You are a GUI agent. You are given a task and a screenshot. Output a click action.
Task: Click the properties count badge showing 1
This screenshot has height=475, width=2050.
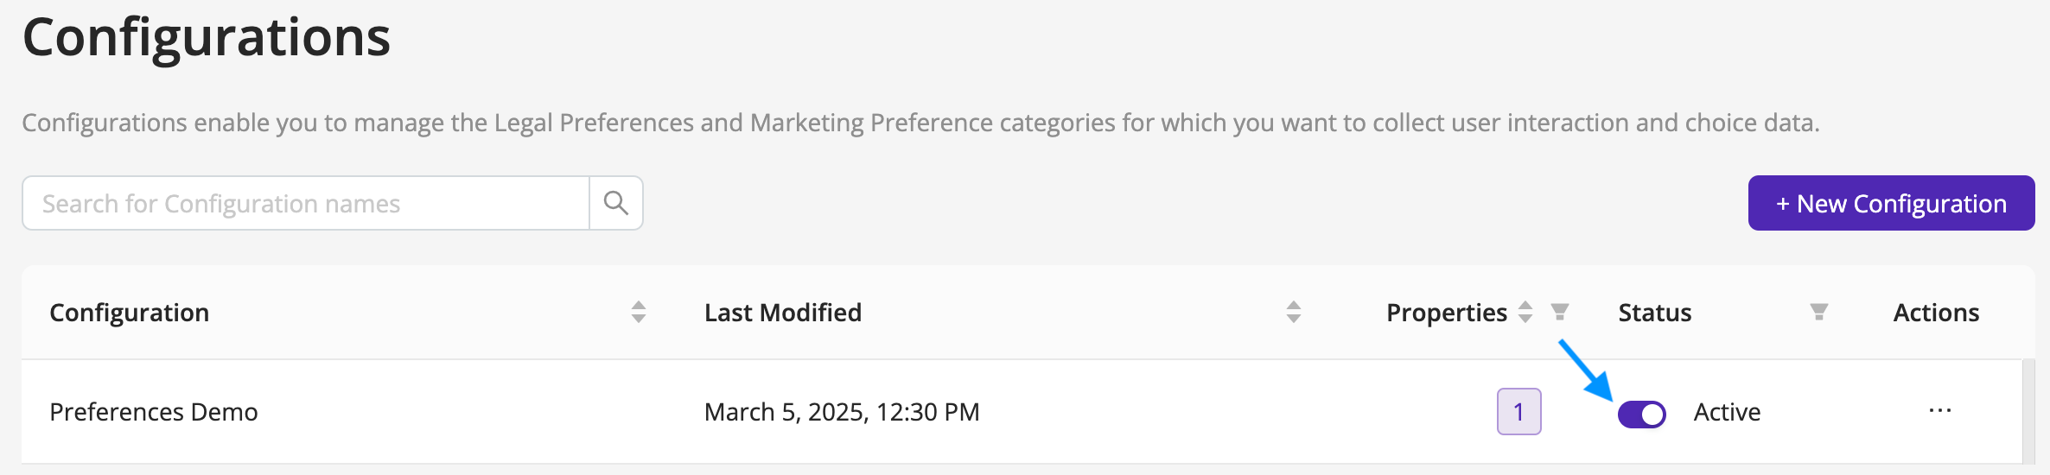coord(1518,412)
